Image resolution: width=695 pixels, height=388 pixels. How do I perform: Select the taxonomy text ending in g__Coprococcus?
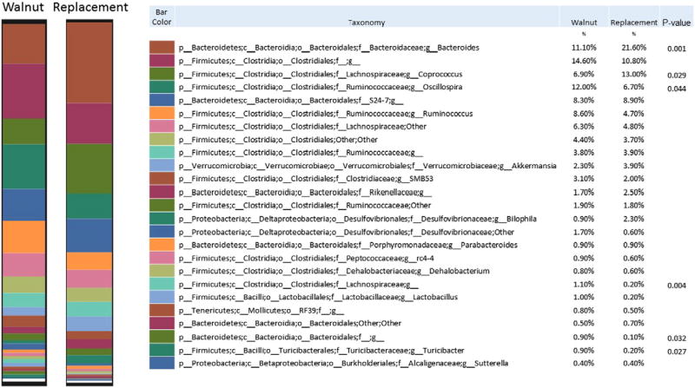[x=321, y=74]
